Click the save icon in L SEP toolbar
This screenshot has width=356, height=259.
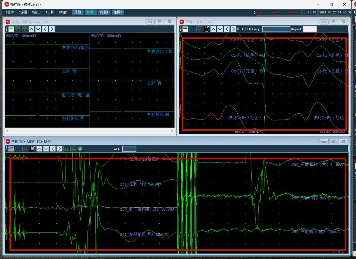pyautogui.click(x=206, y=29)
